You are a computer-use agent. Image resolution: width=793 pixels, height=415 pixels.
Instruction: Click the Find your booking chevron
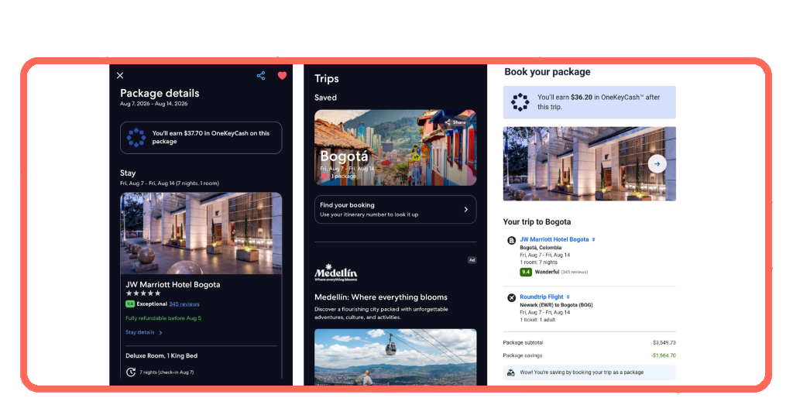465,209
